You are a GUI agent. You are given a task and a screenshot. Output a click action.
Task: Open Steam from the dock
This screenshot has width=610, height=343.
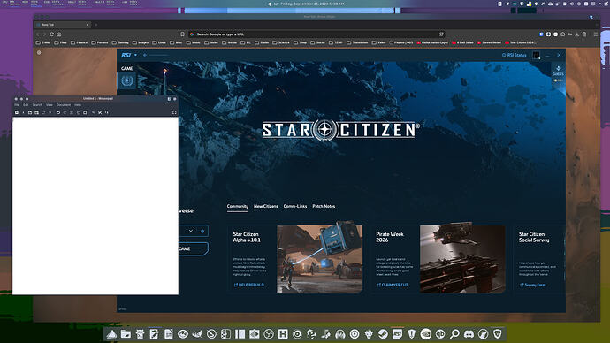[383, 333]
